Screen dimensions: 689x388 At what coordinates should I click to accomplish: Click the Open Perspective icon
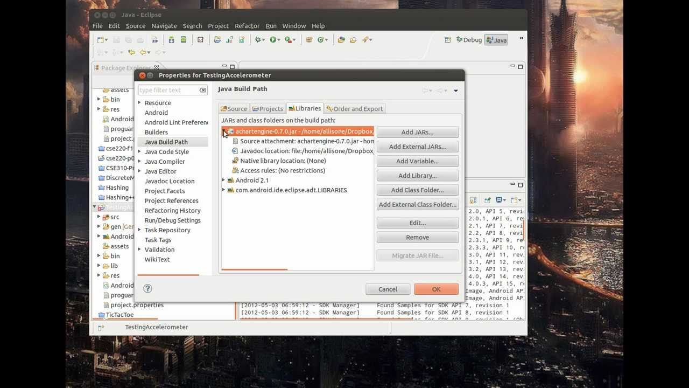click(448, 40)
